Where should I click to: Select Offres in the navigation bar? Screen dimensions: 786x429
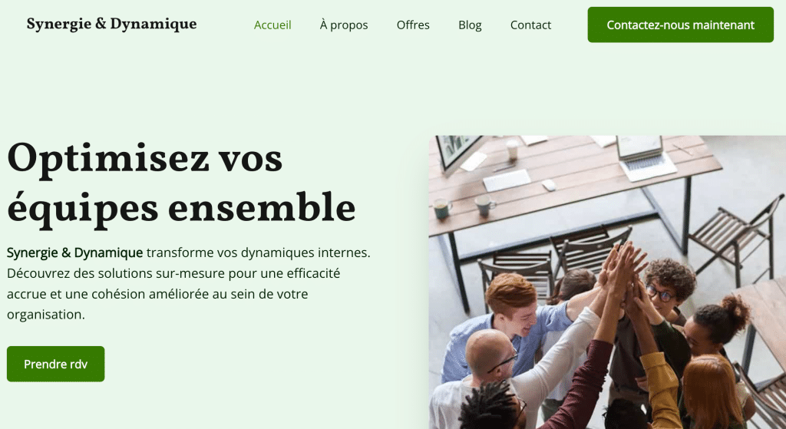tap(413, 25)
